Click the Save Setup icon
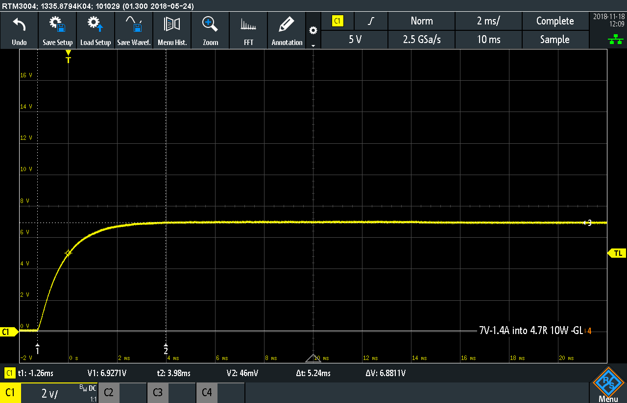The height and width of the screenshot is (403, 627). 57,25
